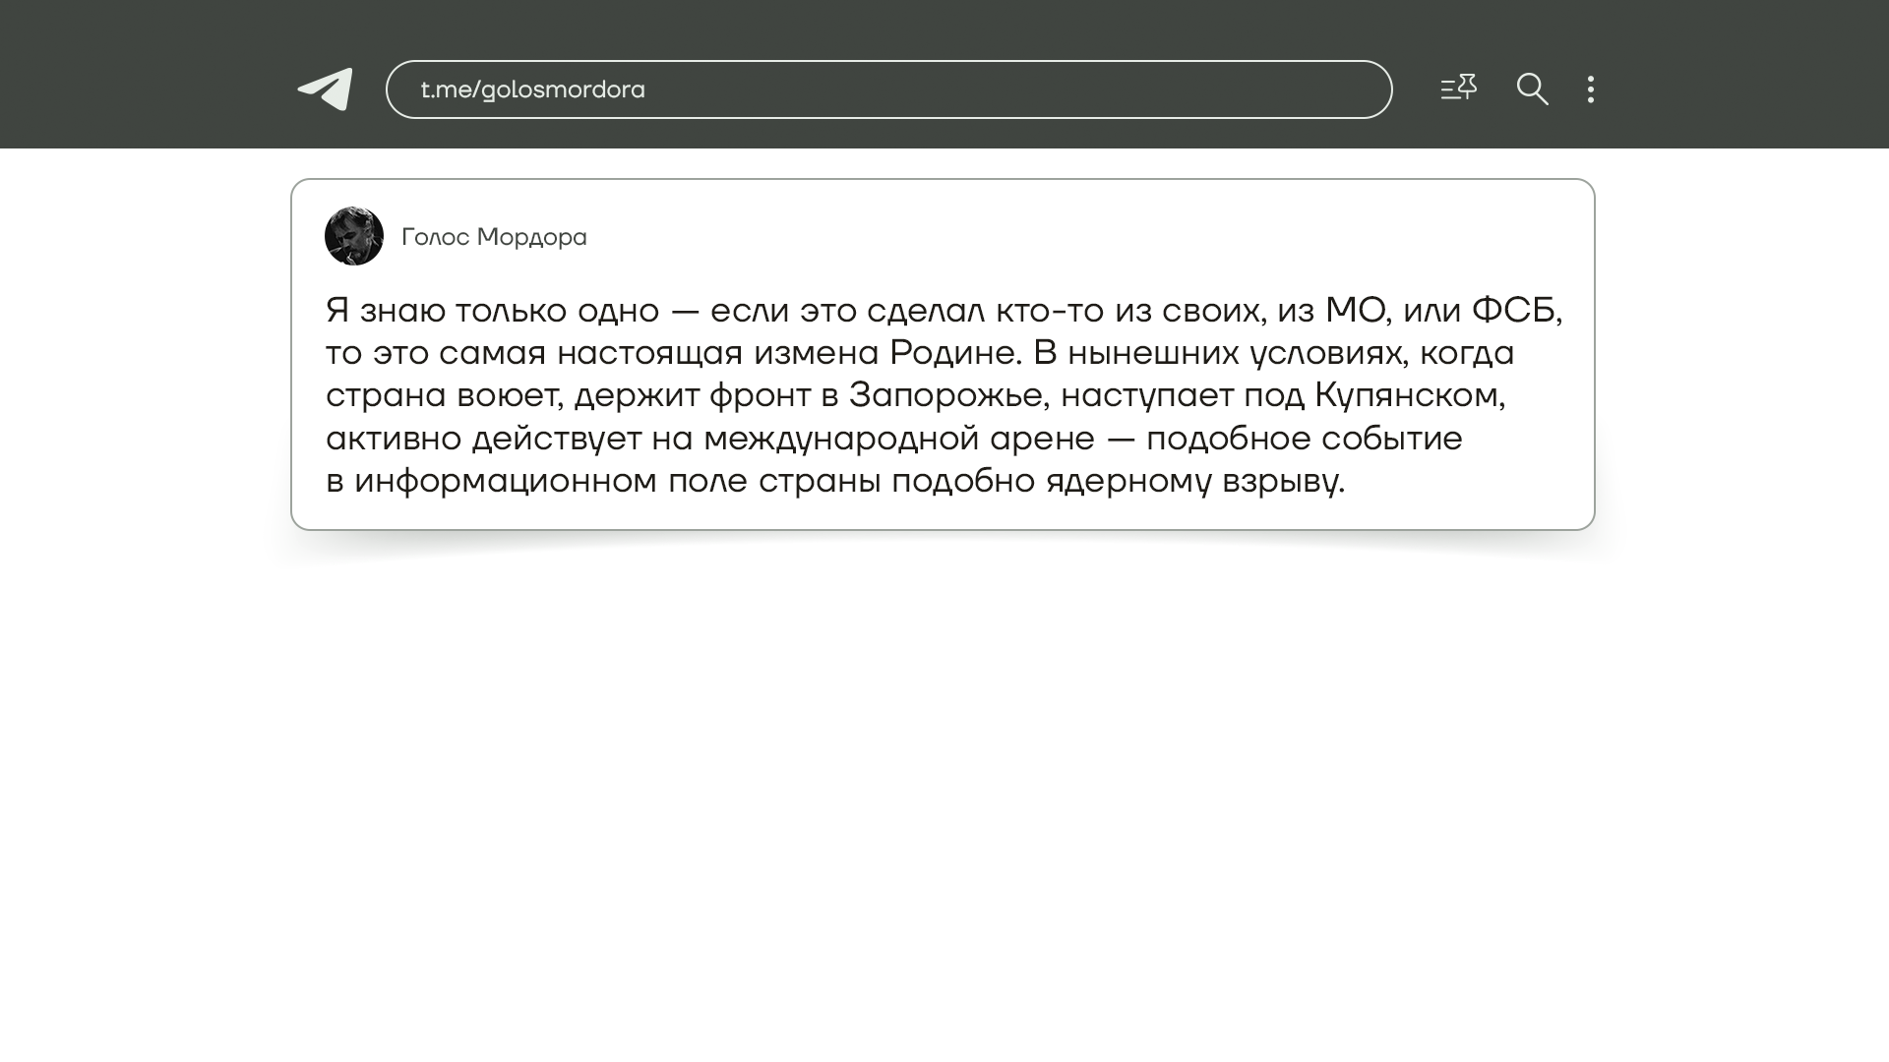
Task: Click the word "информационном" in the post
Action: point(505,481)
